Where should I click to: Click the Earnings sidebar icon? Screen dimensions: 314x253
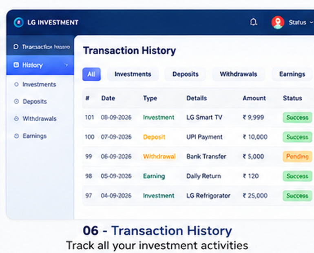[x=16, y=136]
